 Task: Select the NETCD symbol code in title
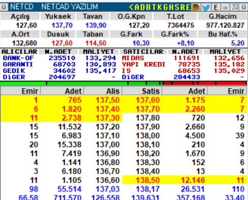click(x=22, y=7)
